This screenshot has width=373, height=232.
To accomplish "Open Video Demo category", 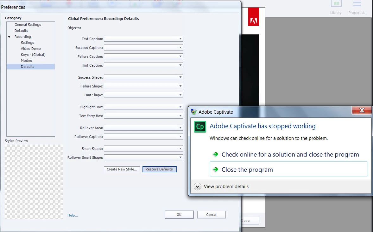I will click(31, 49).
